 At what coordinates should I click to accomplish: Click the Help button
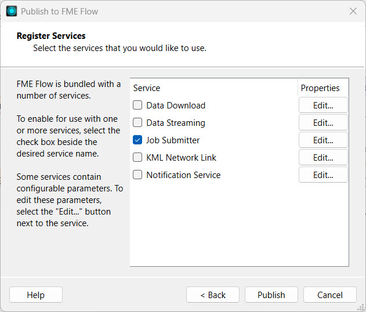[x=36, y=295]
